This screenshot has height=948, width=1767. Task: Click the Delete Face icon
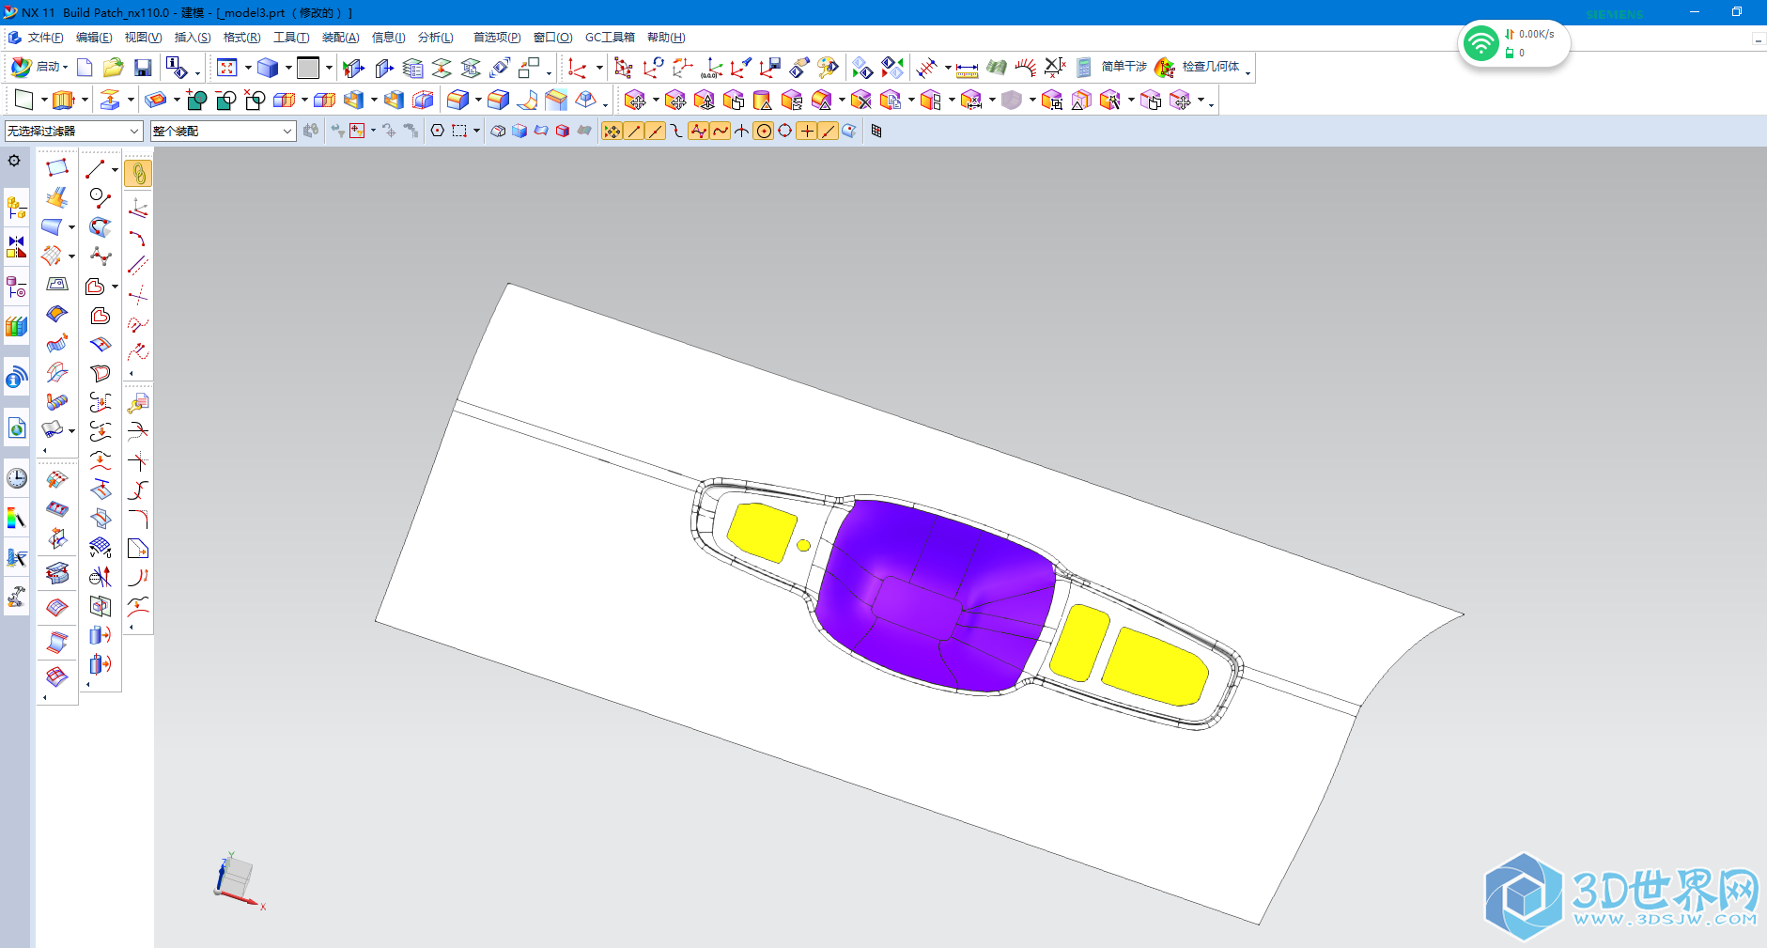pyautogui.click(x=861, y=100)
